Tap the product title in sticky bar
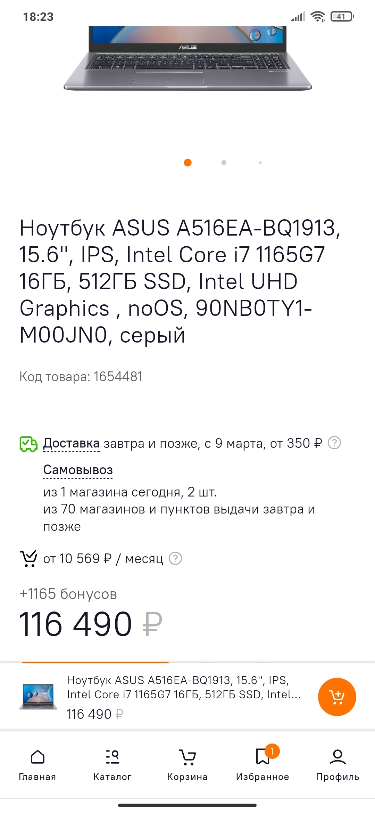This screenshot has height=813, width=375. 184,687
